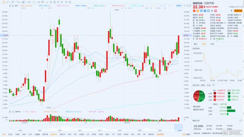Switch to the 异动 tab
Viewport: 244px width, 137px height.
[212, 44]
